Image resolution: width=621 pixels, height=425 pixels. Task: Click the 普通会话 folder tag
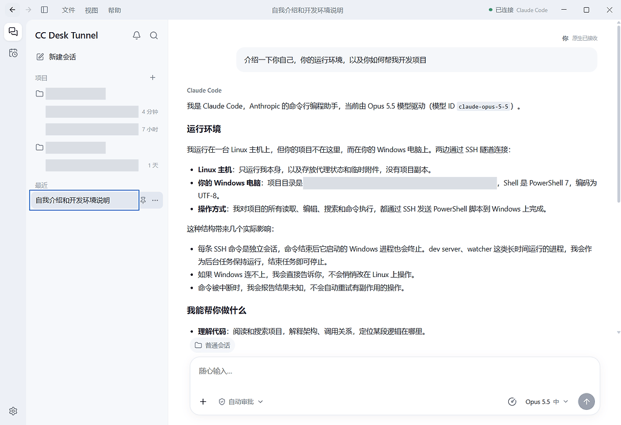[212, 346]
